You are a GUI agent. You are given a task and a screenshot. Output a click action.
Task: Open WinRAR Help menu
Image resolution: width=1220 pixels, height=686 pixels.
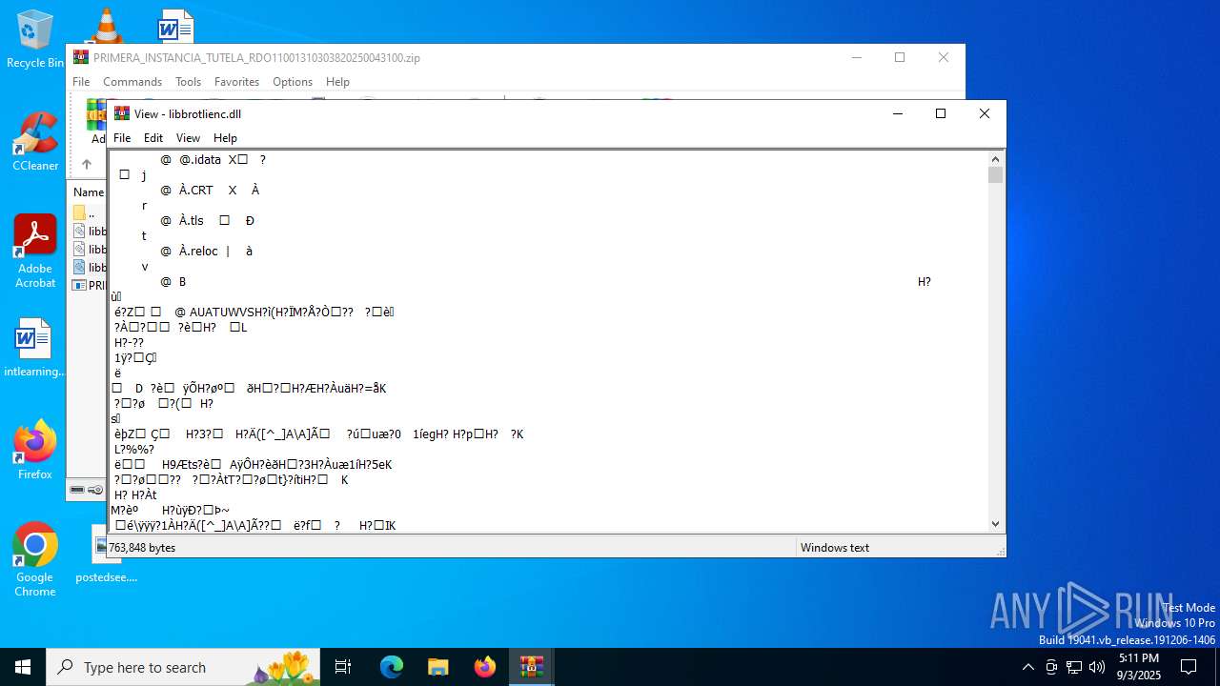tap(337, 82)
